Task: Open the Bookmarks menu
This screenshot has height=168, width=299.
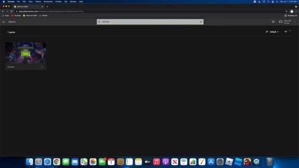Action: [48, 1]
